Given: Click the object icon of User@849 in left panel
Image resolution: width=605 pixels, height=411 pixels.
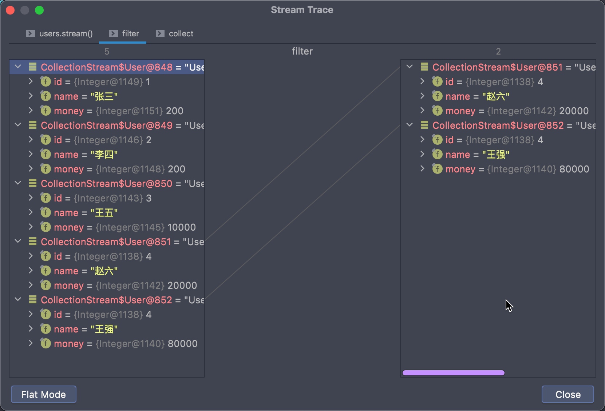Looking at the screenshot, I should pos(33,125).
